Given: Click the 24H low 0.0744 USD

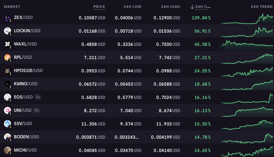Looking at the screenshot, I should pos(130,71).
